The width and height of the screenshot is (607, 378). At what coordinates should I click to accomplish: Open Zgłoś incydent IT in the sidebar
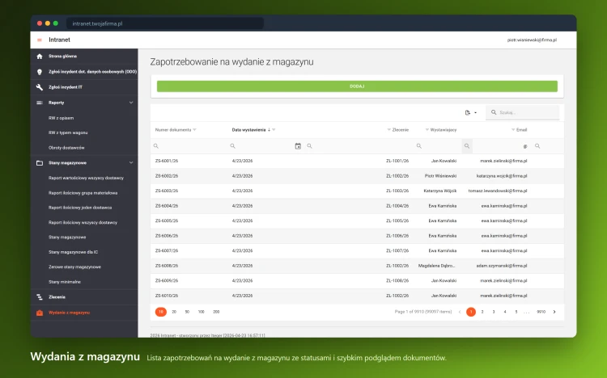[66, 87]
